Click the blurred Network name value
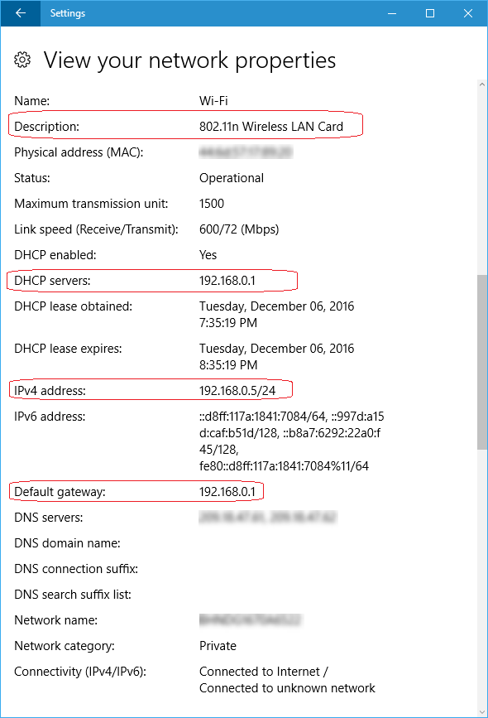This screenshot has height=718, width=488. [251, 620]
